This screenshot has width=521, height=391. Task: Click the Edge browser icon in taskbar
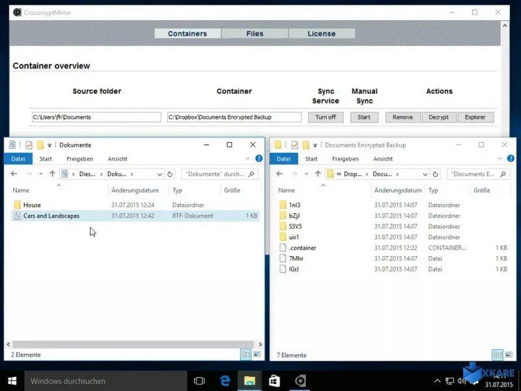tap(225, 381)
